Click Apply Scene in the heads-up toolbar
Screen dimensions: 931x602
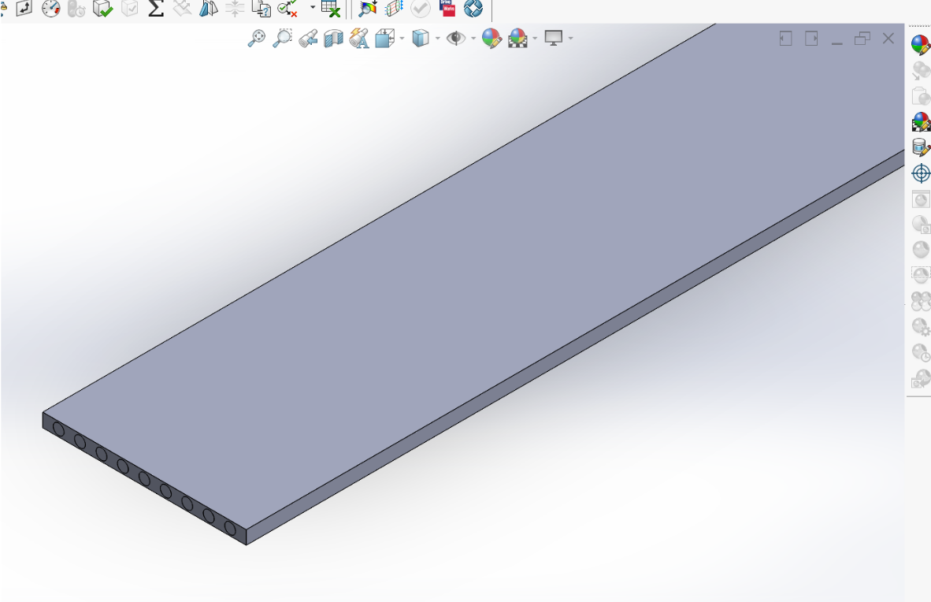click(x=517, y=39)
